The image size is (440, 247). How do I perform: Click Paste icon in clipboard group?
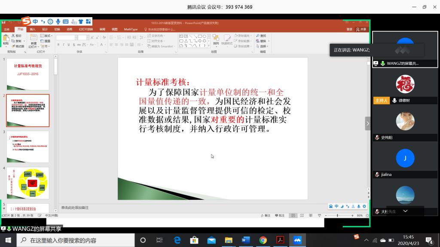point(6,38)
